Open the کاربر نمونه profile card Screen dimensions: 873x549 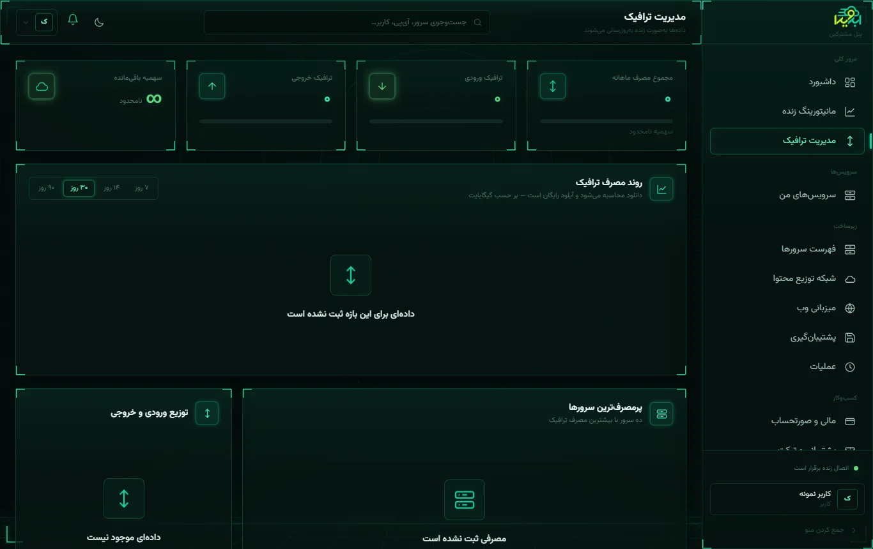pyautogui.click(x=787, y=499)
